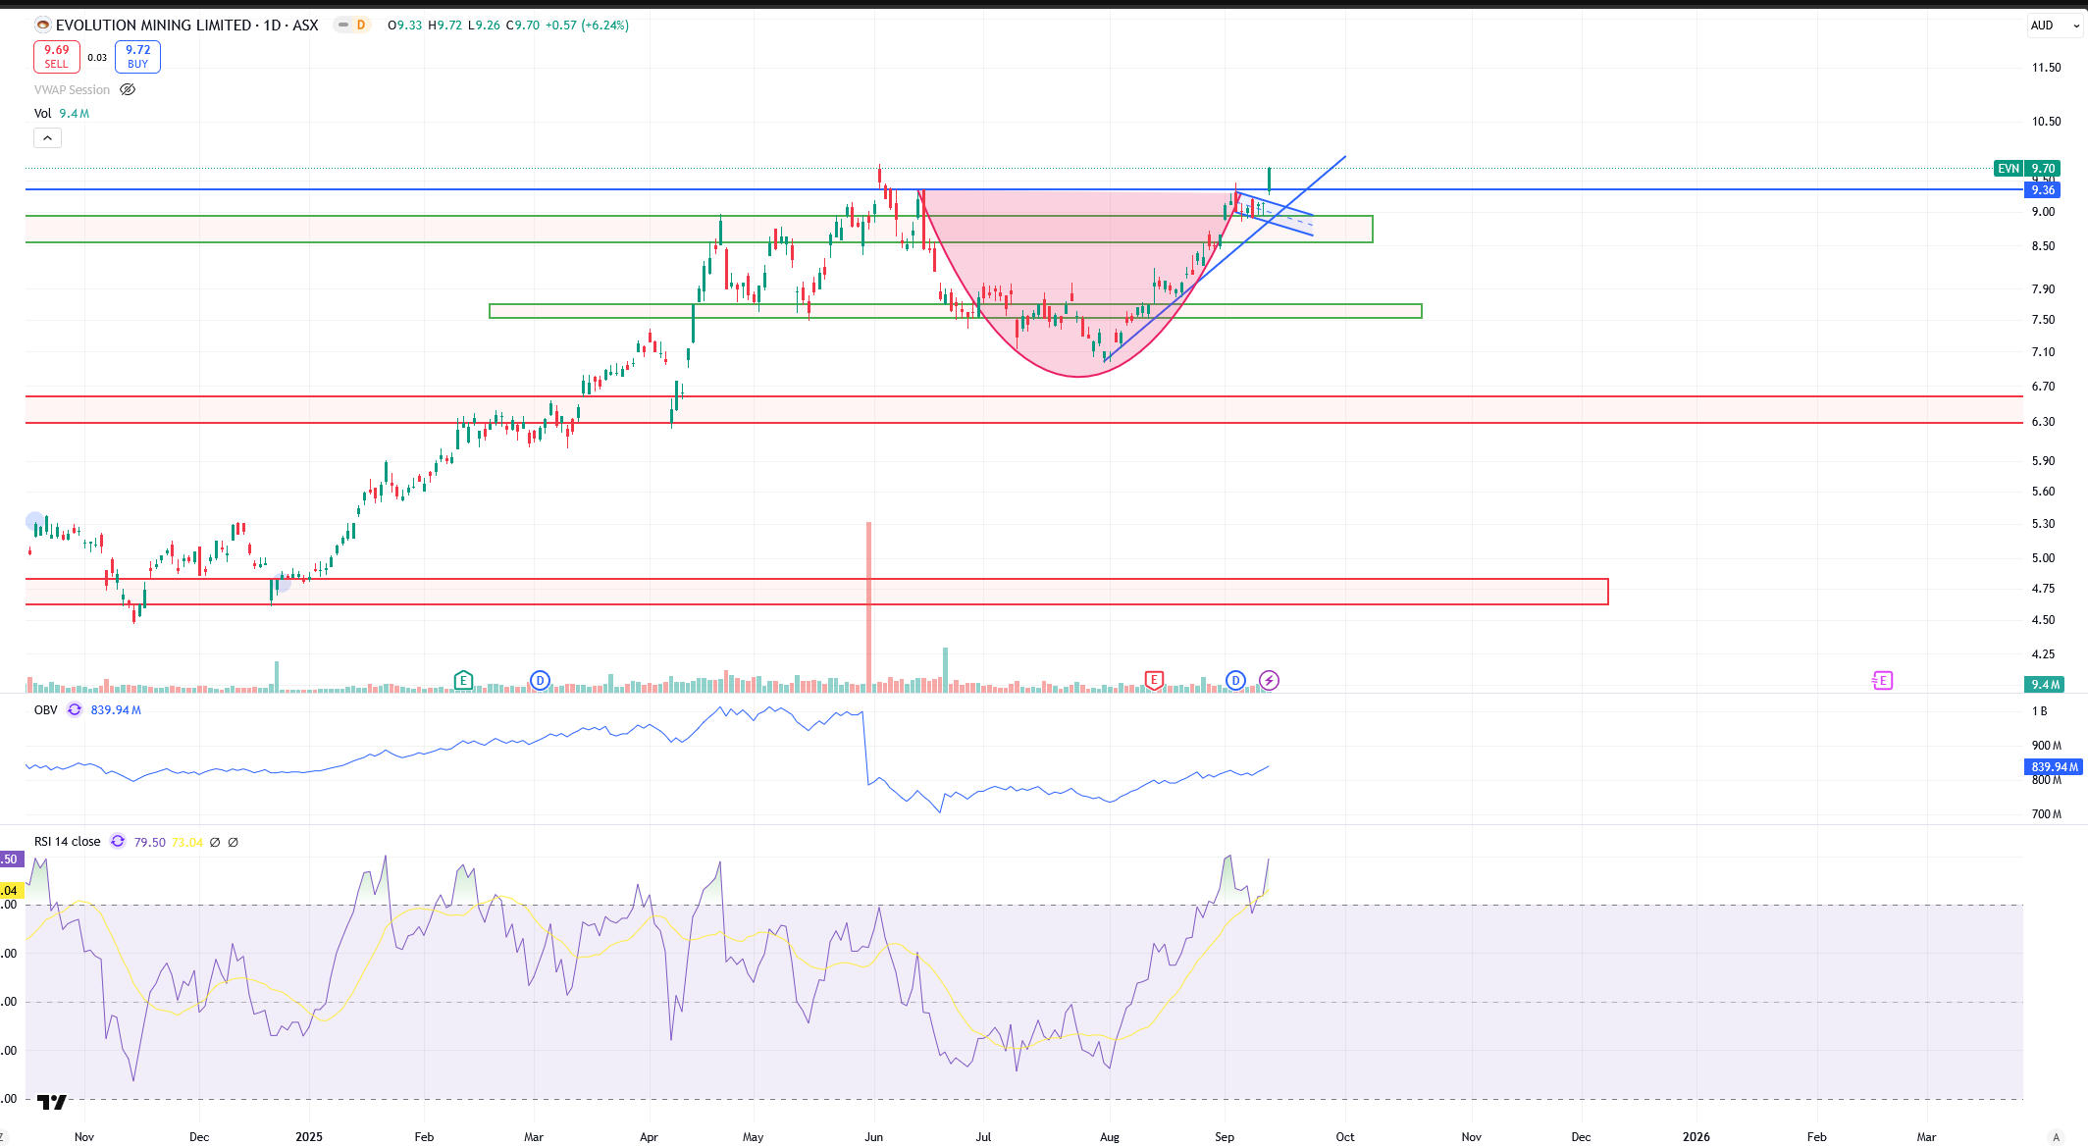The width and height of the screenshot is (2088, 1146).
Task: Click the purple lightning latest-news marker
Action: tap(1269, 680)
